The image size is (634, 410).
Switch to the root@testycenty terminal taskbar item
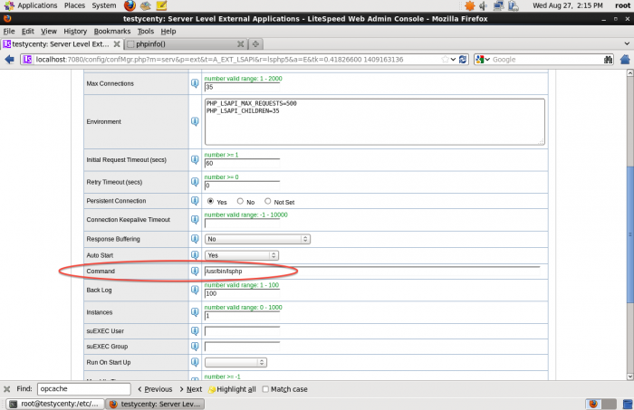(x=55, y=404)
